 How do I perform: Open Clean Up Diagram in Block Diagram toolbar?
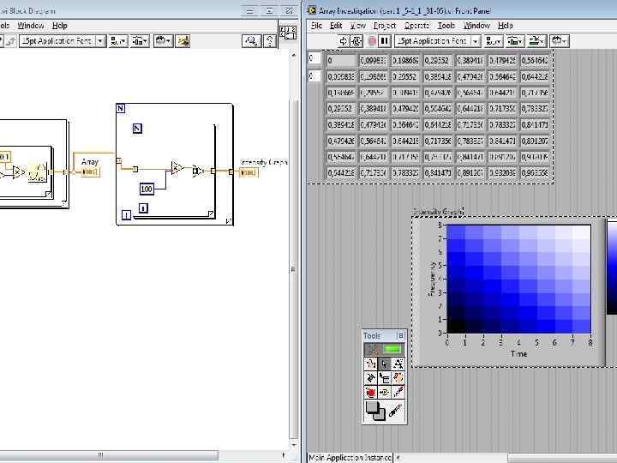point(183,41)
